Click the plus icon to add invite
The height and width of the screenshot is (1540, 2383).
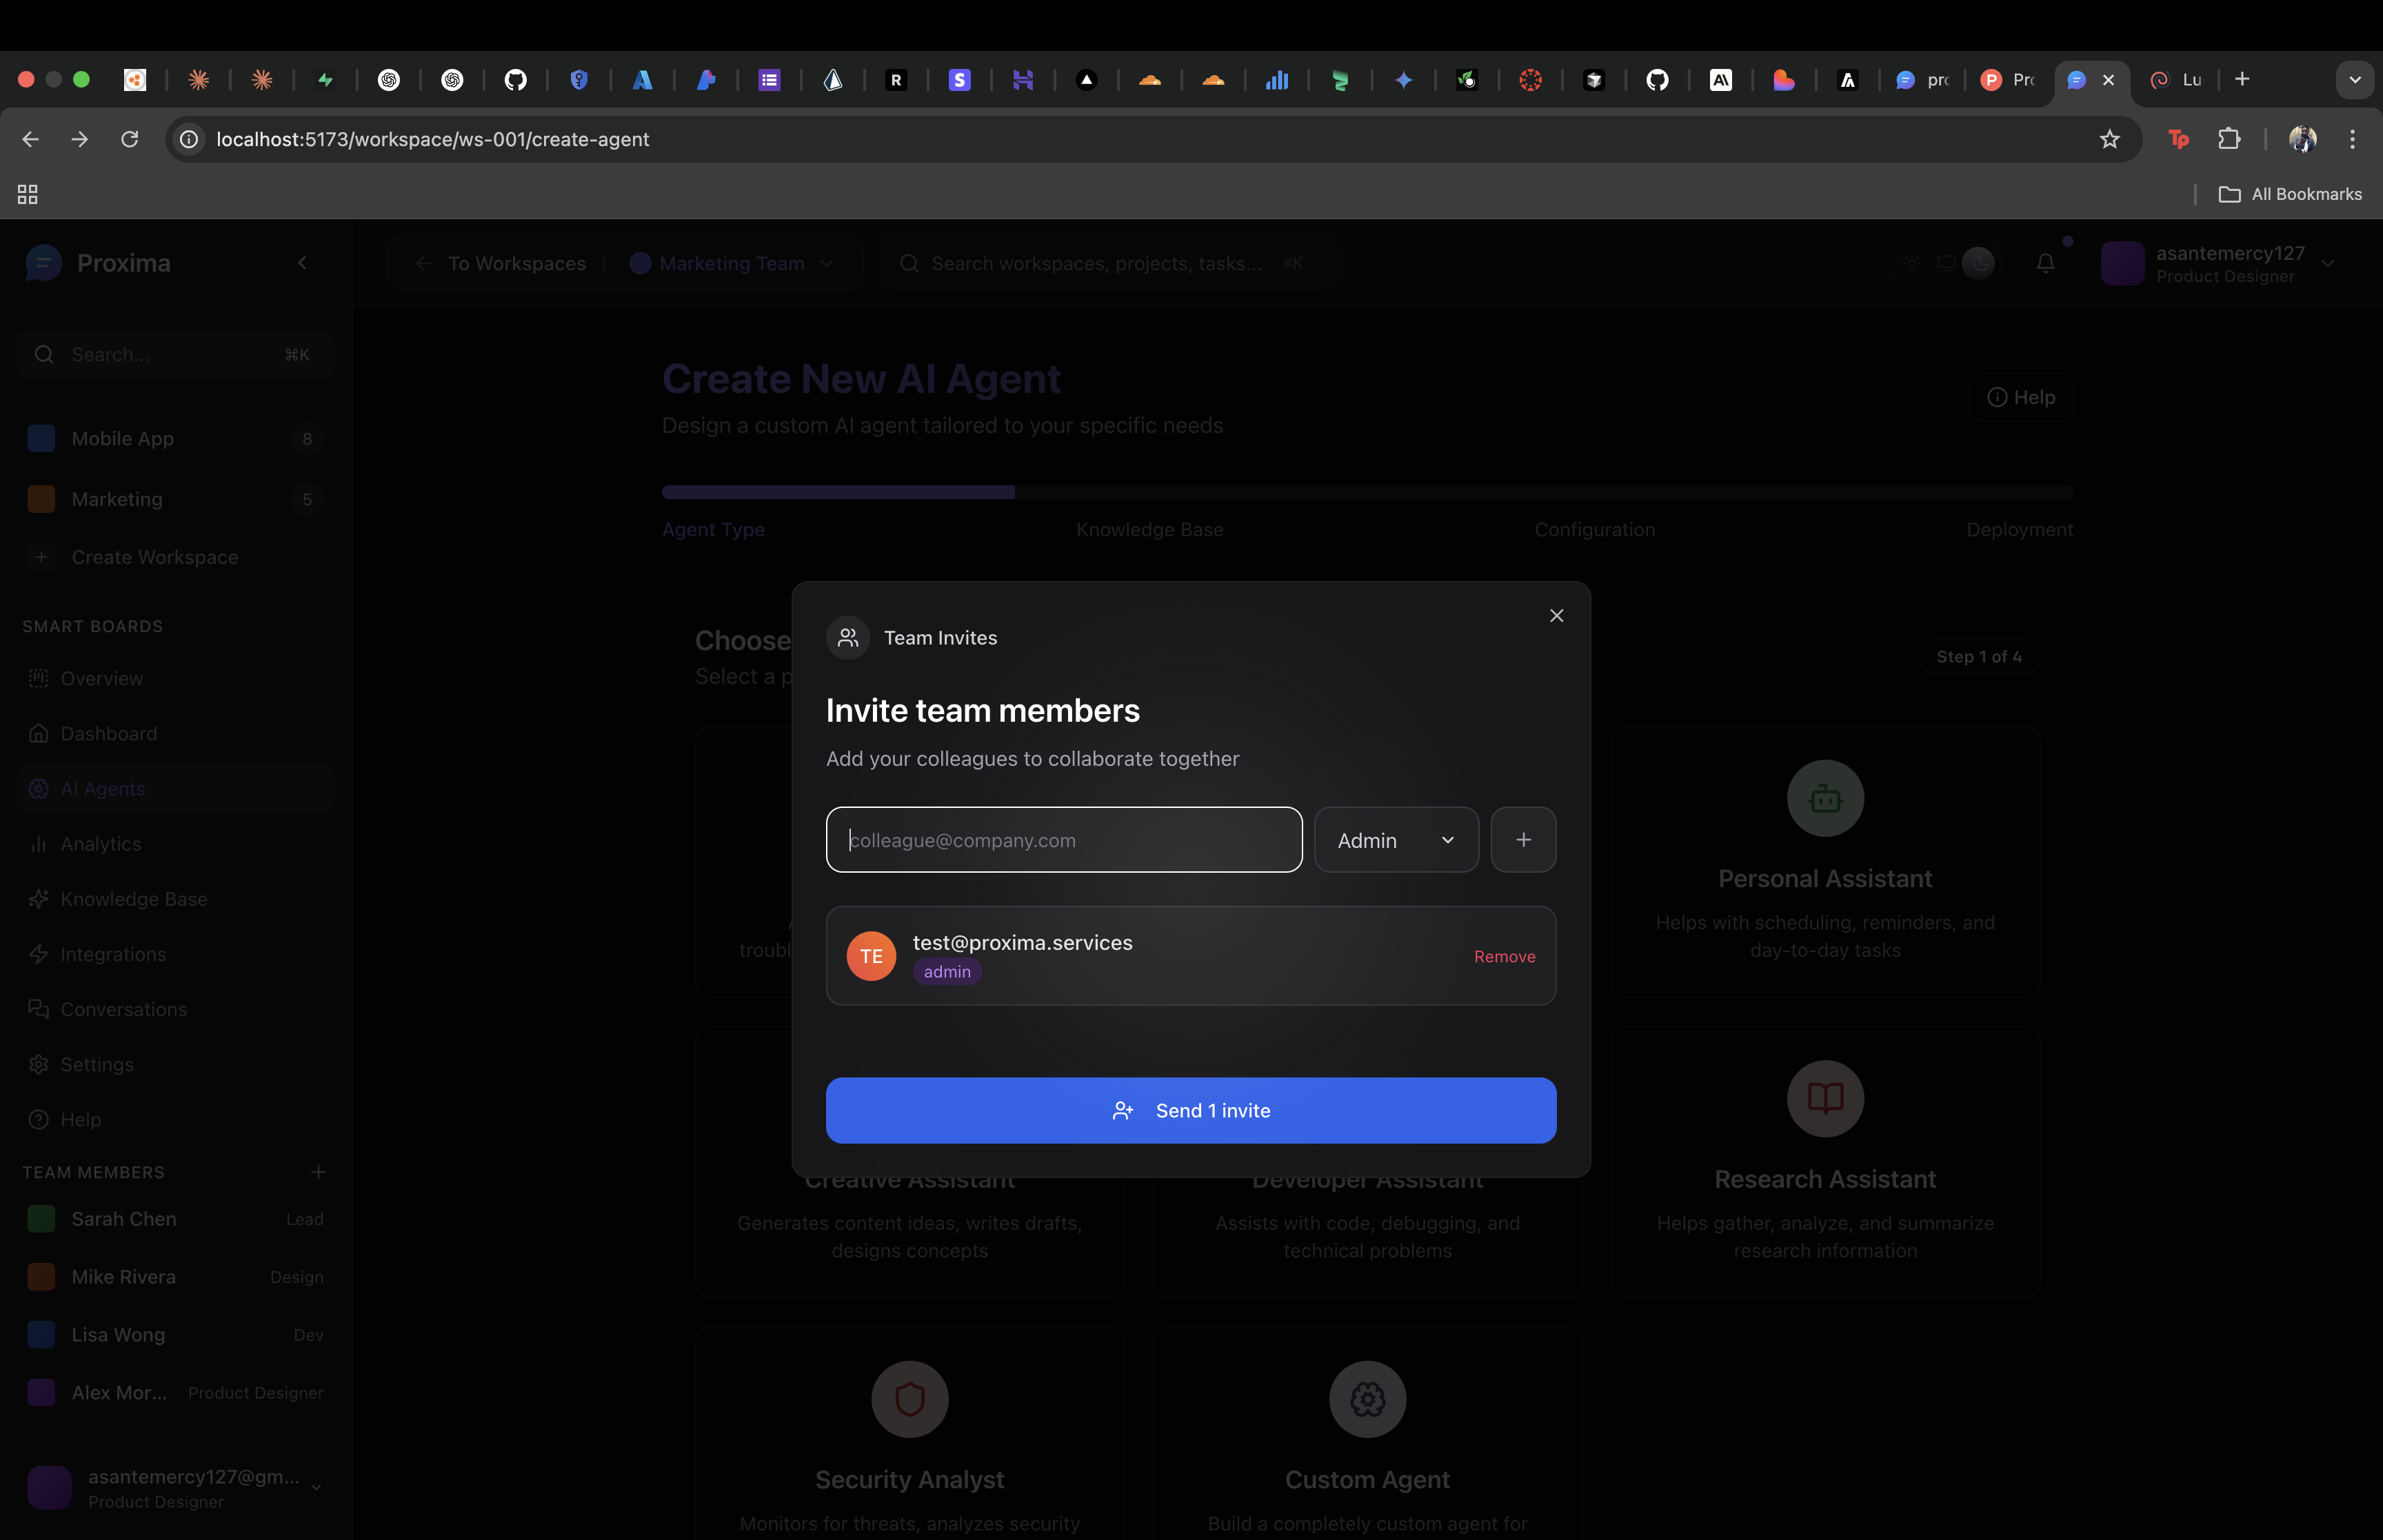click(1522, 840)
